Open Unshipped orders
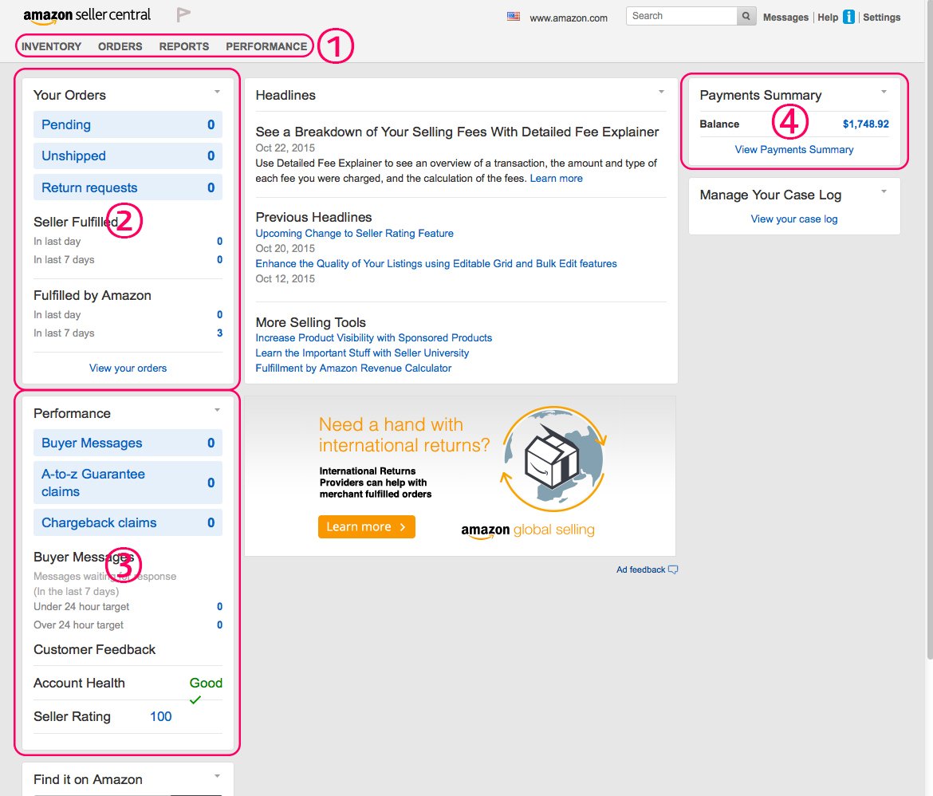The width and height of the screenshot is (933, 796). [128, 156]
